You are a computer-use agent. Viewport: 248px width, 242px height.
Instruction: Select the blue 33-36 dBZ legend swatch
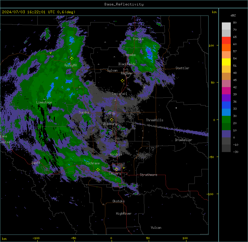226,105
